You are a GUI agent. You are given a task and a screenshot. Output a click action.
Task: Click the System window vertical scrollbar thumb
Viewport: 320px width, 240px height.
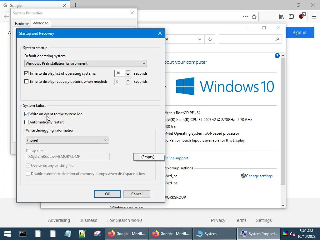coord(283,121)
